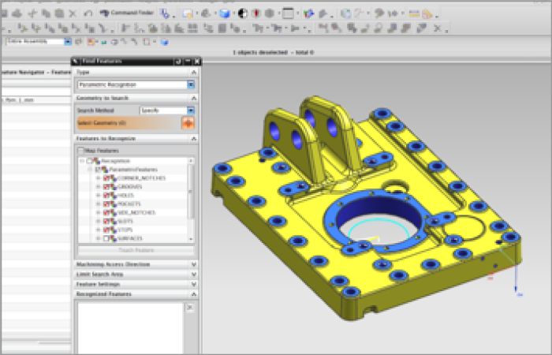Click the feature tree vertical scrollbar
Screen dimensions: 552x355
tap(191, 192)
